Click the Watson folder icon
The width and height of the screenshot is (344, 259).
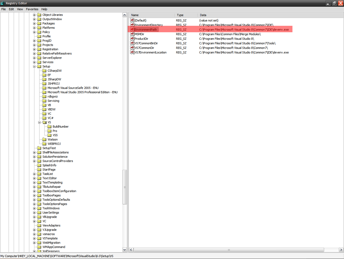point(44,139)
